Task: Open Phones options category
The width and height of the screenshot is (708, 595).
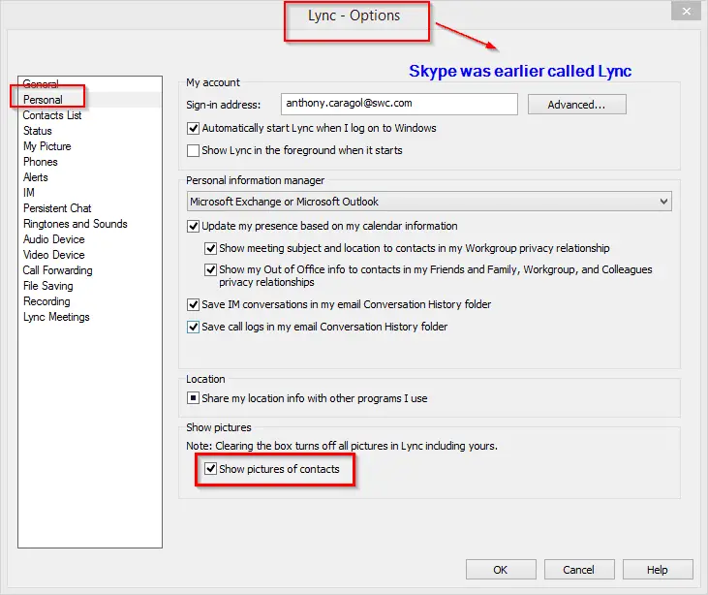Action: (40, 162)
